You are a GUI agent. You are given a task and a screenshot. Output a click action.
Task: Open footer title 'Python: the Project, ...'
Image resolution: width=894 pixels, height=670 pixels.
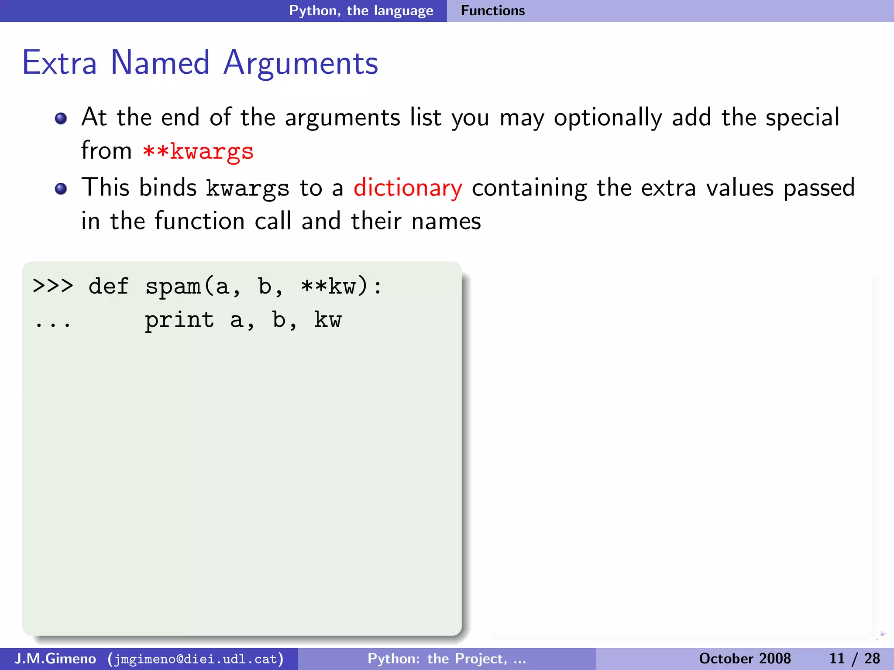tap(447, 659)
